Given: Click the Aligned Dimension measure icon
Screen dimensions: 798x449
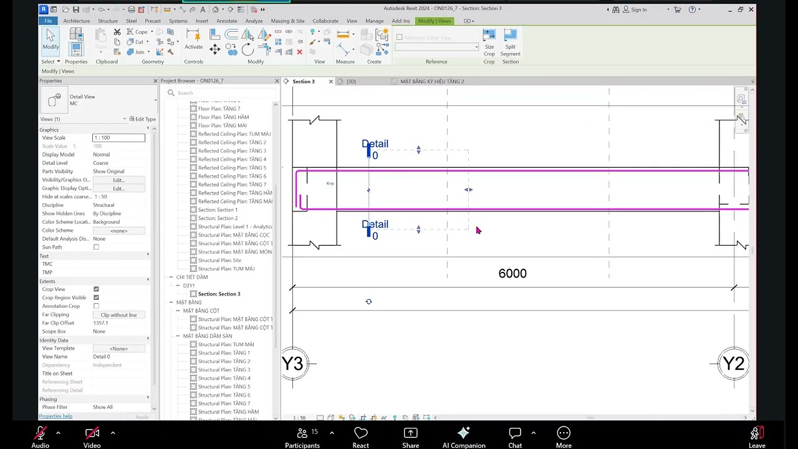Looking at the screenshot, I should click(x=343, y=35).
